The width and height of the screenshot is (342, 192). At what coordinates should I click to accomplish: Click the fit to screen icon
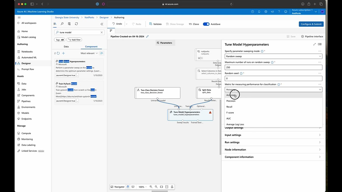point(162,187)
